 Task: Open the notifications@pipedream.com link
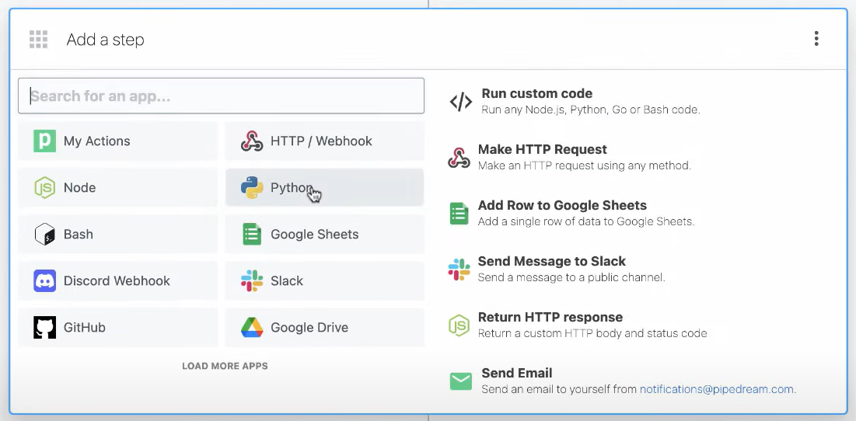click(x=716, y=389)
